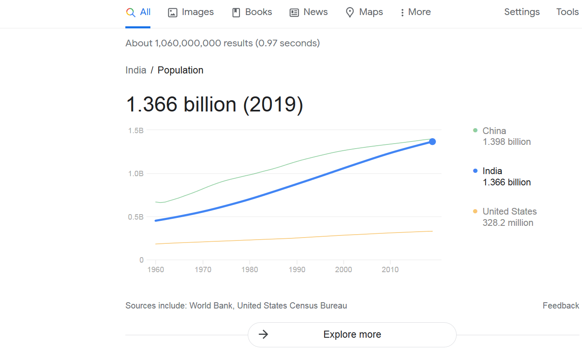
Task: Click the India breadcrumb link
Action: [136, 70]
